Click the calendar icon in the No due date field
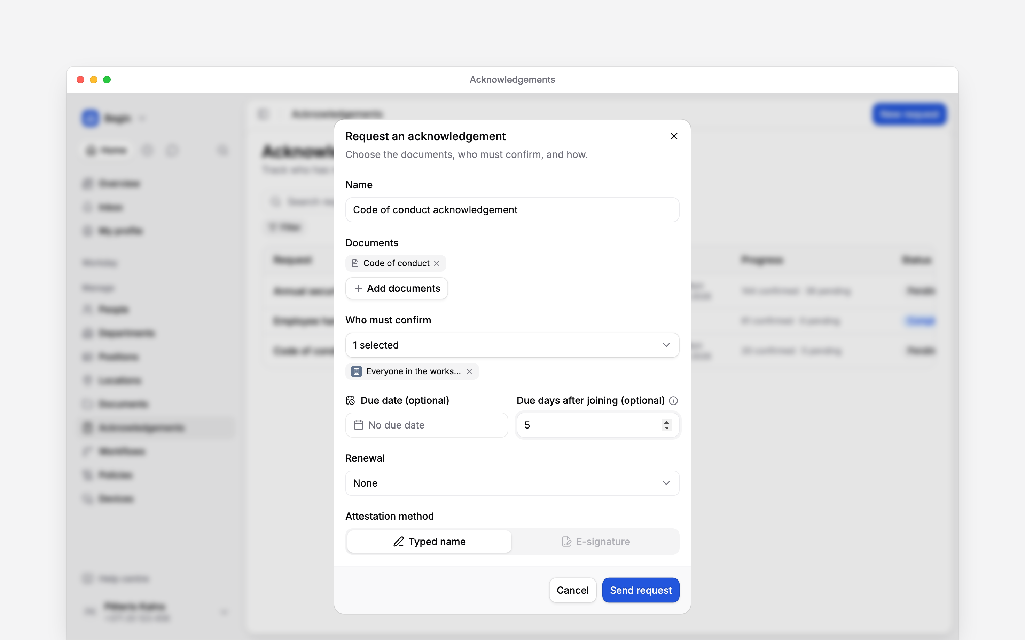1025x640 pixels. (x=358, y=425)
